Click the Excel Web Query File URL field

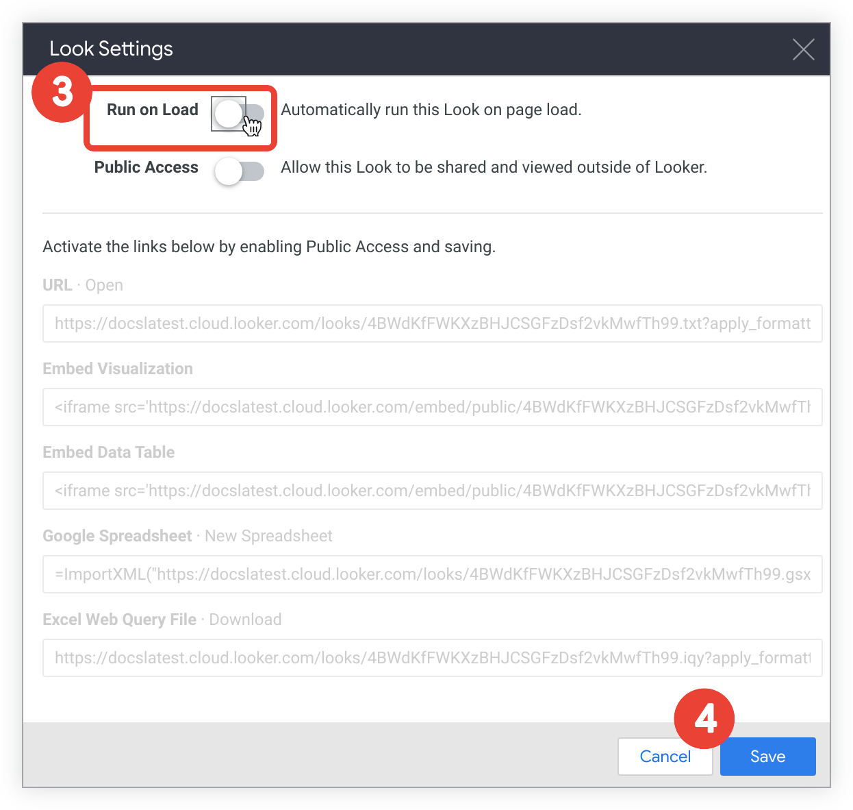coord(432,658)
